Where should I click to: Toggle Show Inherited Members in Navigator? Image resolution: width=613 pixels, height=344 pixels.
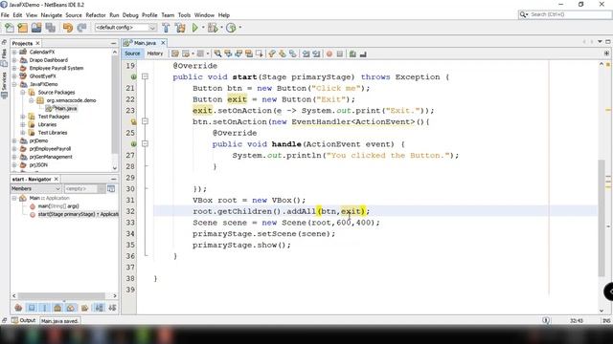tap(18, 308)
